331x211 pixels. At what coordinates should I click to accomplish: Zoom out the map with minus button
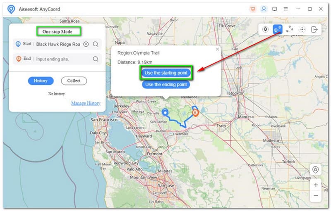click(x=316, y=196)
